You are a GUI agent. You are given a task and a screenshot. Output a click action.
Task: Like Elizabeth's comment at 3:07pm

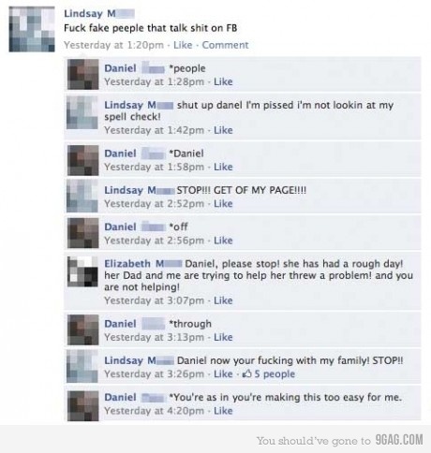click(x=223, y=300)
